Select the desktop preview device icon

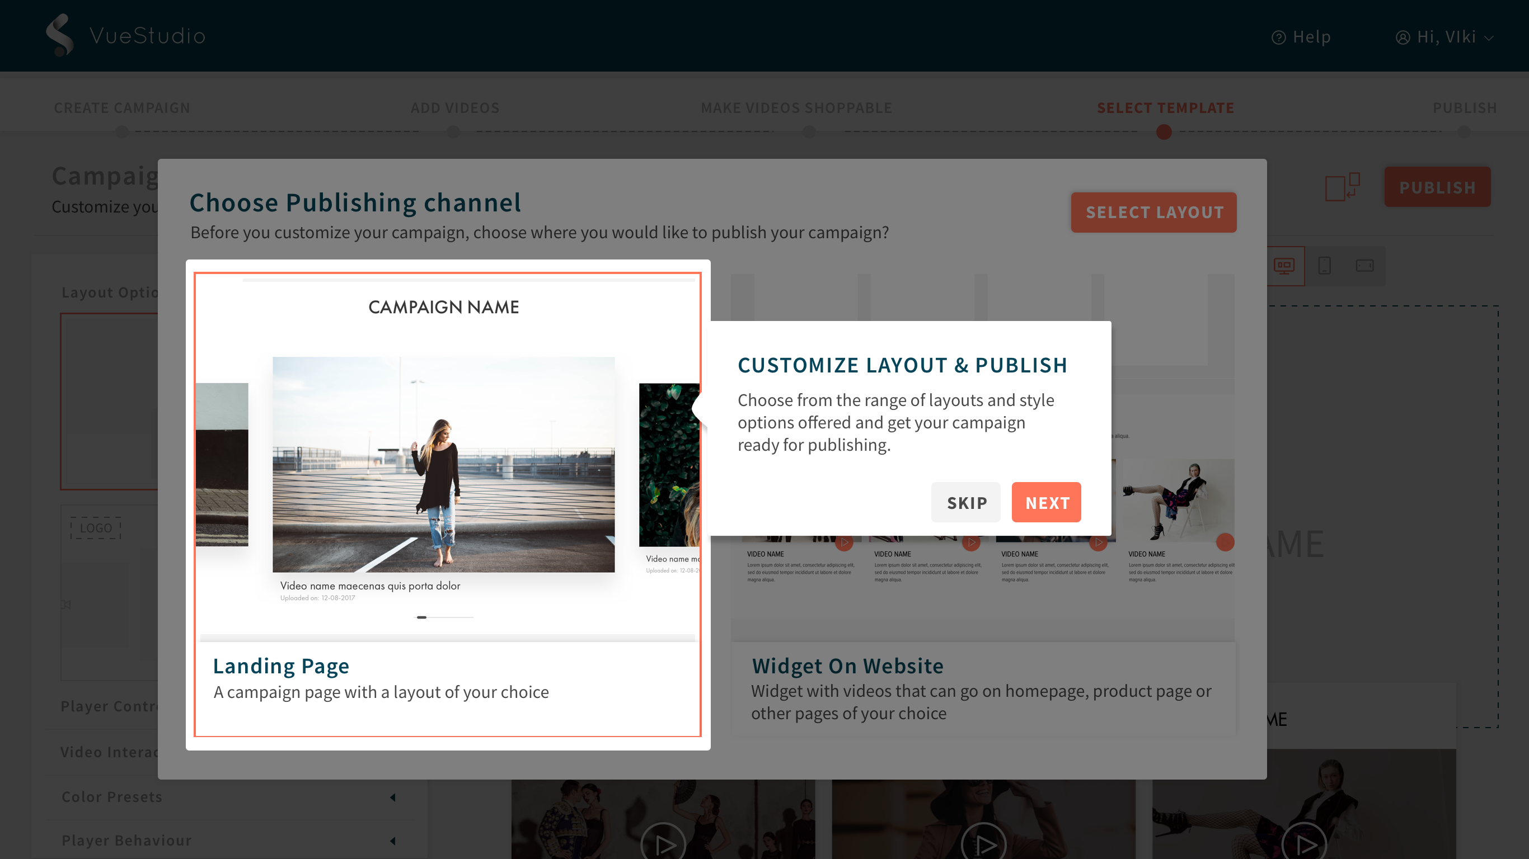coord(1284,265)
